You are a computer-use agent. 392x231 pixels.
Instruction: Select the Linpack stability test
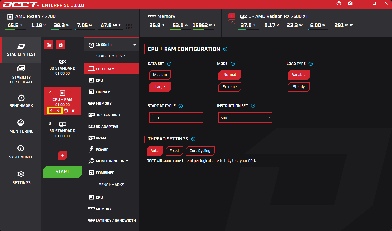(103, 92)
